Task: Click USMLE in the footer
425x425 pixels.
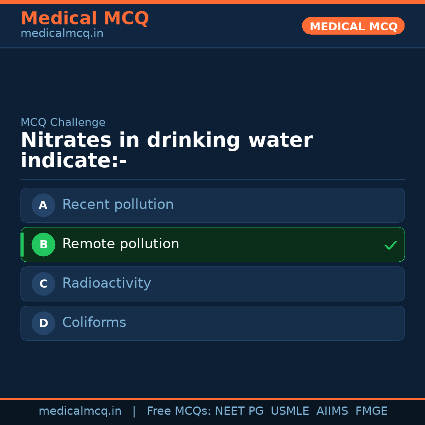Action: pyautogui.click(x=290, y=411)
